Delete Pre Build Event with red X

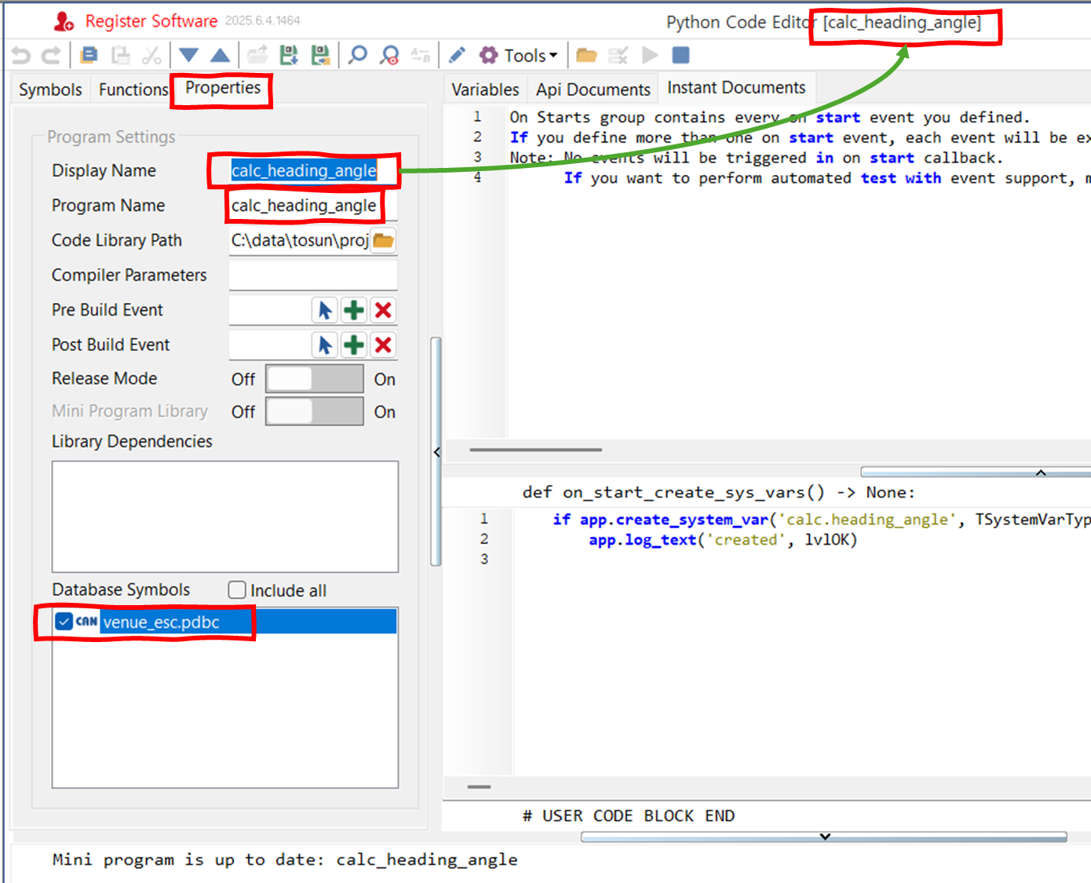coord(383,310)
